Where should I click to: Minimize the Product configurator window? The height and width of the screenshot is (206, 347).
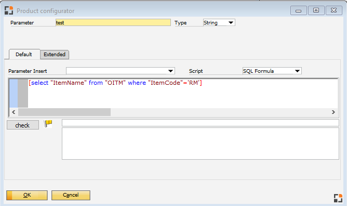point(298,10)
